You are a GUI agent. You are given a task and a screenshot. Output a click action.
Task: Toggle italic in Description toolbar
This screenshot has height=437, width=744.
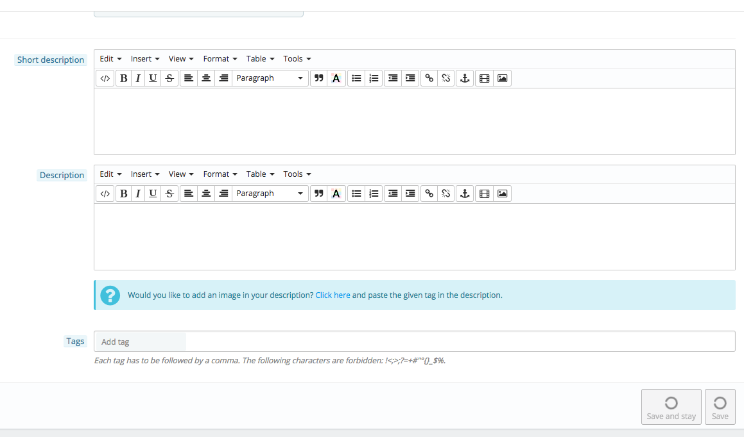coord(138,194)
